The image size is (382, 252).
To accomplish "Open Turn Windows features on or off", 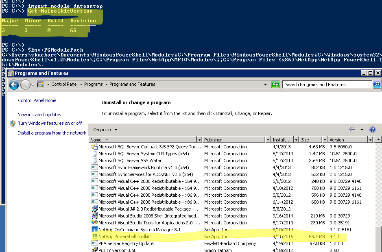I will [x=50, y=123].
